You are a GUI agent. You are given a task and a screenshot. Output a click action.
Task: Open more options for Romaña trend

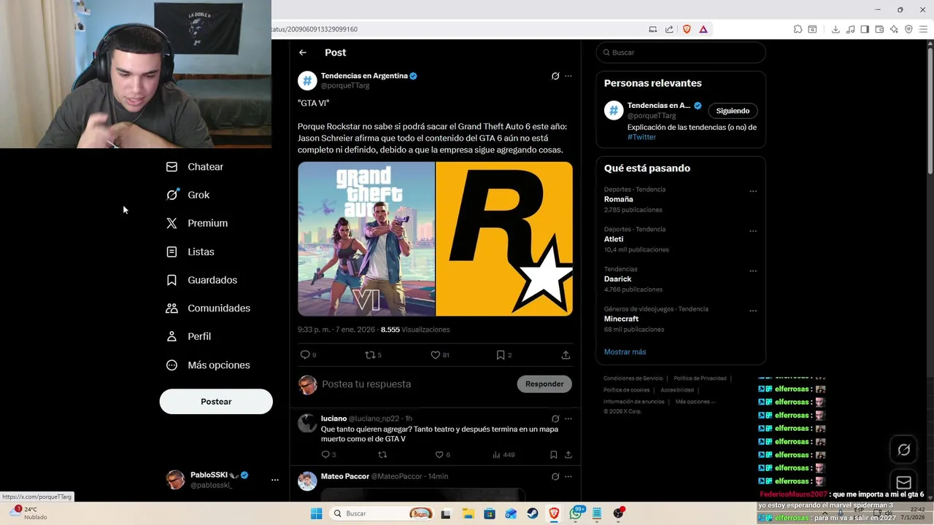point(753,192)
